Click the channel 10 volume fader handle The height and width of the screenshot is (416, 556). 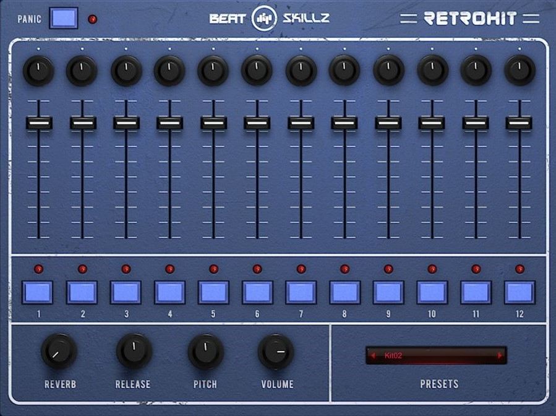[432, 123]
